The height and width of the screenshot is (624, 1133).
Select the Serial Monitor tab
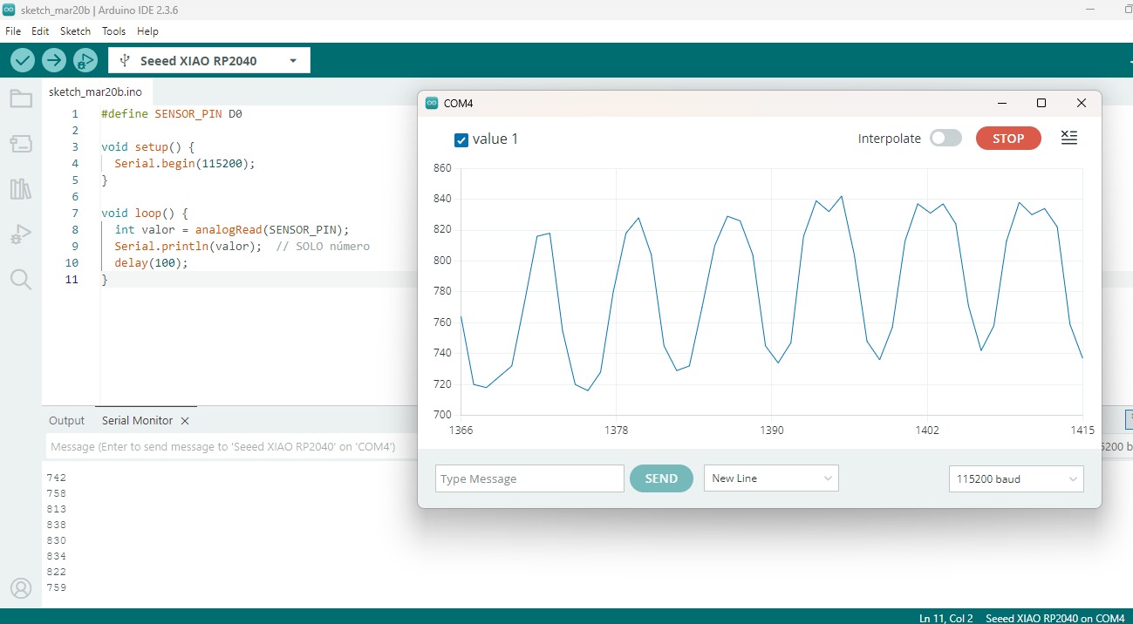(x=138, y=420)
